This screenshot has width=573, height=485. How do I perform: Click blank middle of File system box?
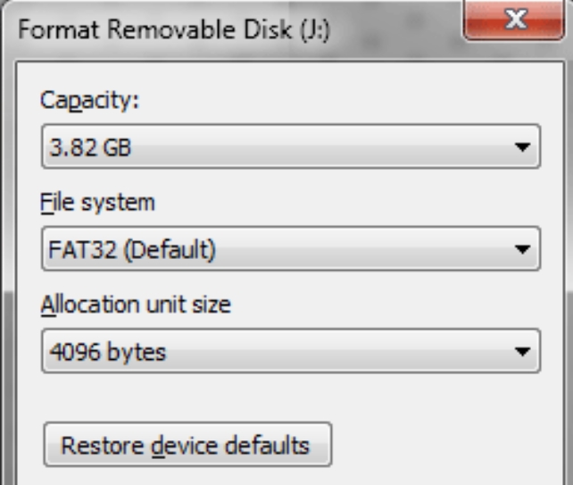tap(357, 250)
